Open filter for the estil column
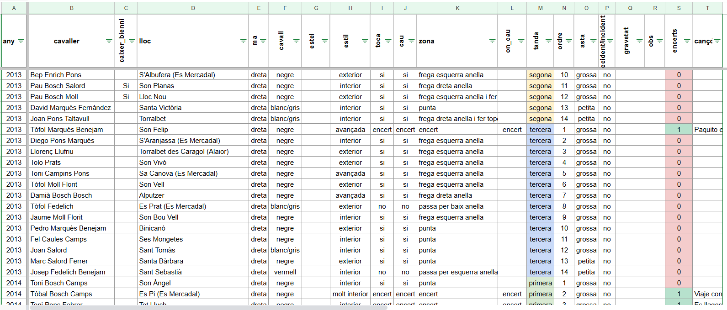This screenshot has height=310, width=727. 365,41
